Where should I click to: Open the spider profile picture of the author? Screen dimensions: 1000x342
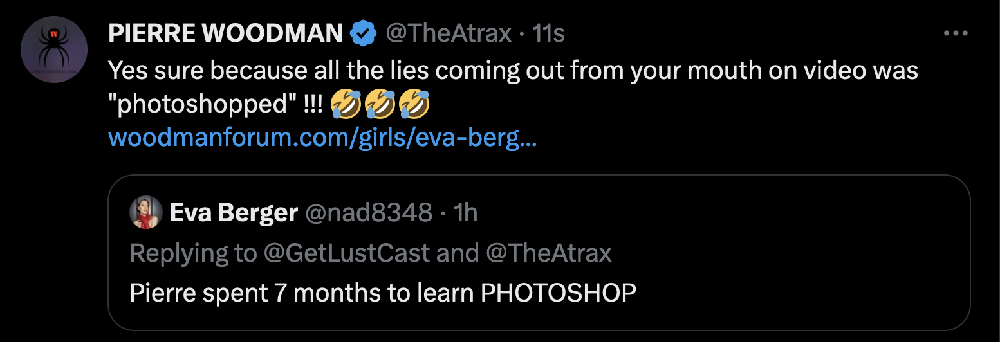tap(54, 50)
